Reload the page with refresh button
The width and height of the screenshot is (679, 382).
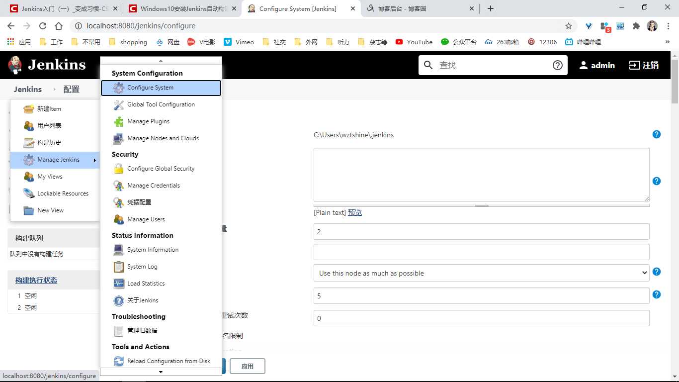(x=43, y=26)
